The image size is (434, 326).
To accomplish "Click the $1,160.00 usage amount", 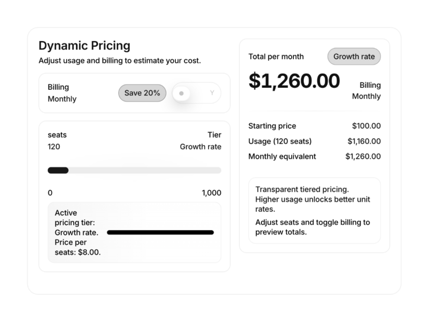I will (x=364, y=141).
